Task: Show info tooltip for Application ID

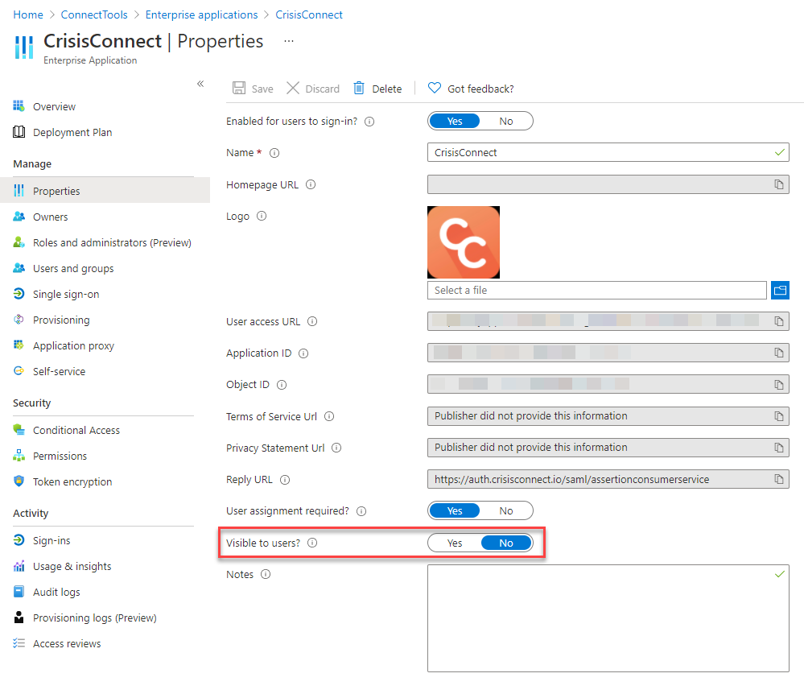Action: point(303,353)
